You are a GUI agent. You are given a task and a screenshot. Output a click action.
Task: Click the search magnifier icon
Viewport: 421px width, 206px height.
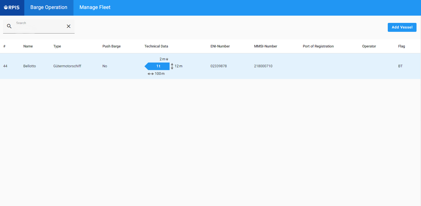[x=9, y=26]
